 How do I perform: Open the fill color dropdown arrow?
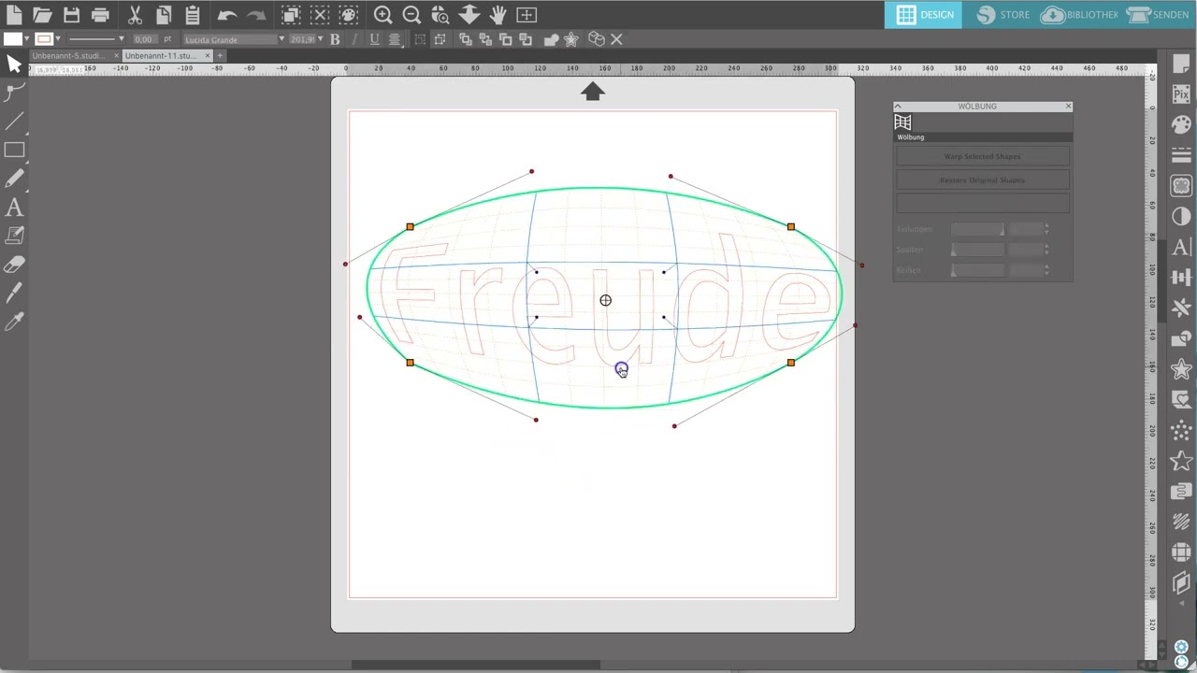click(x=27, y=39)
